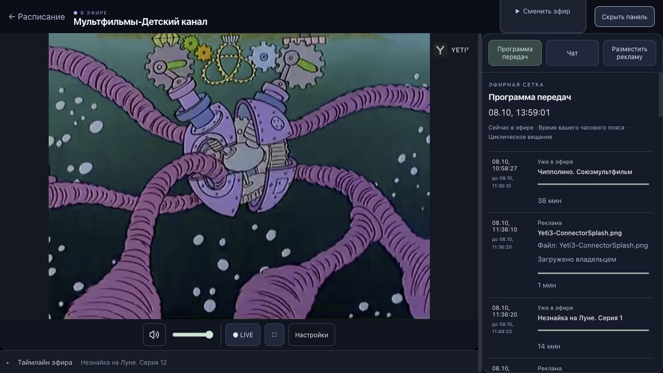
Task: Click the 14 мин duration
Action: point(549,346)
